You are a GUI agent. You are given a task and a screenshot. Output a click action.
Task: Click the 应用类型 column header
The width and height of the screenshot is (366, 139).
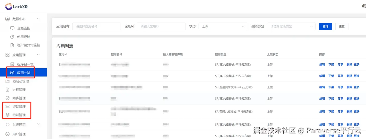tap(221, 55)
